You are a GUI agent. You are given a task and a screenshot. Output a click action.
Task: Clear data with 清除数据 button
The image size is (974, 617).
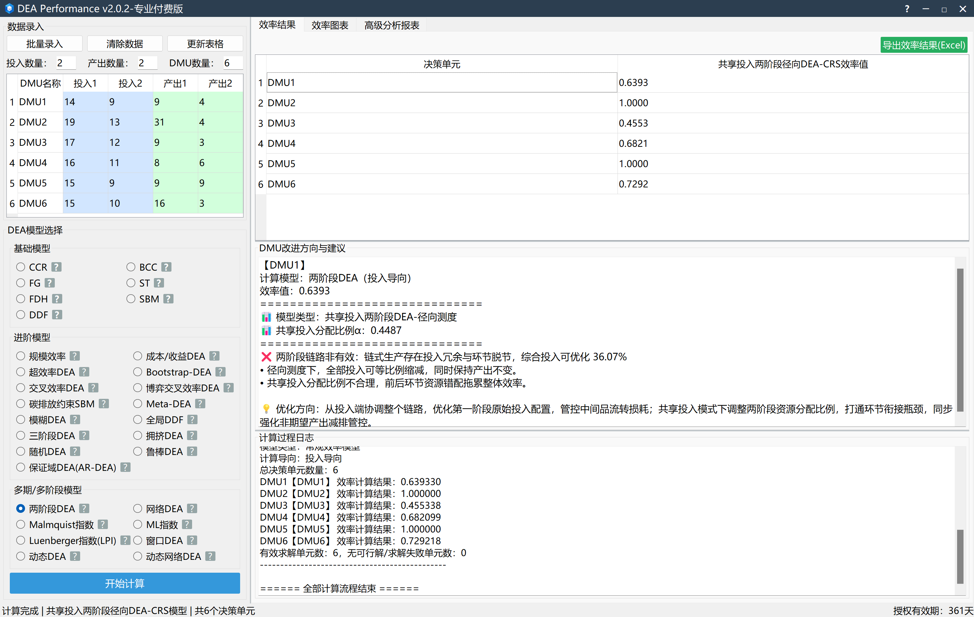click(124, 44)
